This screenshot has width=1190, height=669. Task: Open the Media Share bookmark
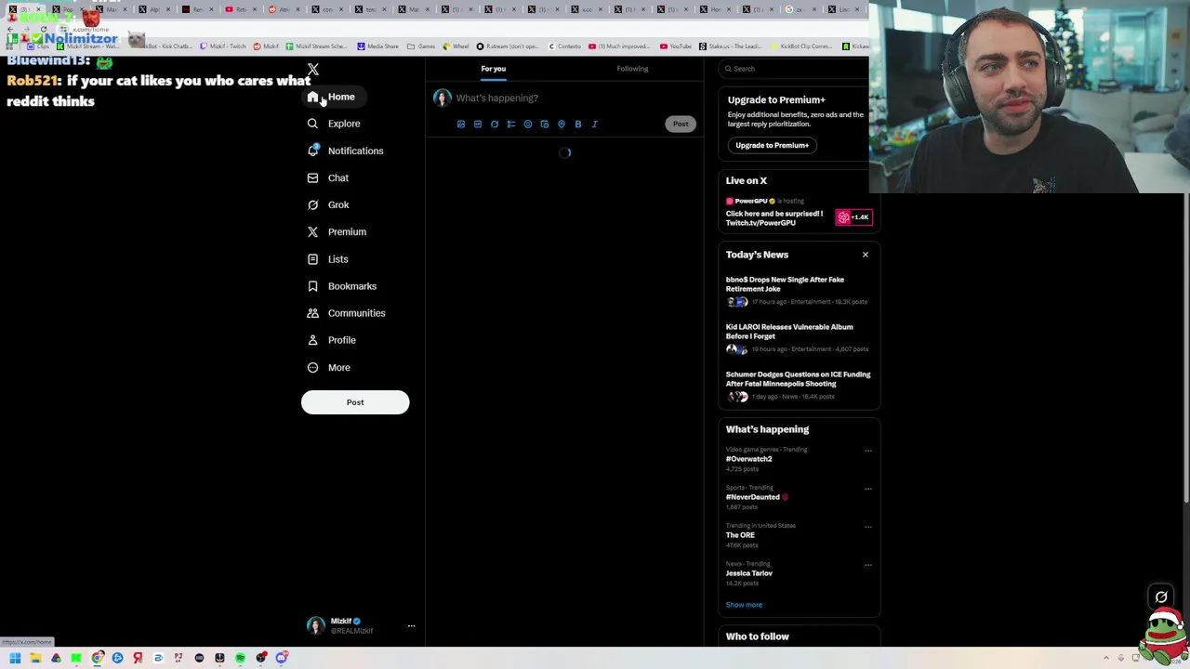coord(377,46)
